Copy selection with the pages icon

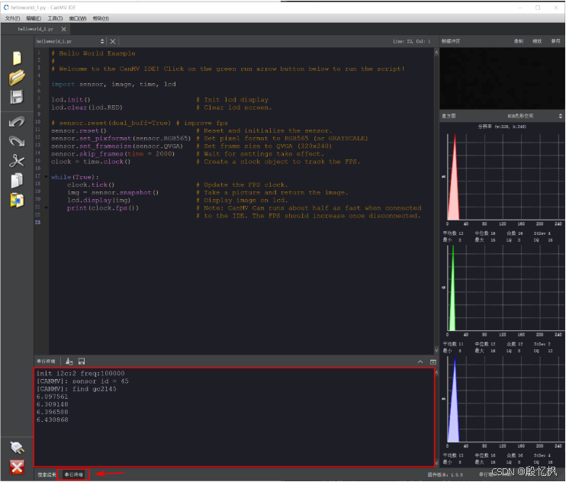pyautogui.click(x=17, y=181)
